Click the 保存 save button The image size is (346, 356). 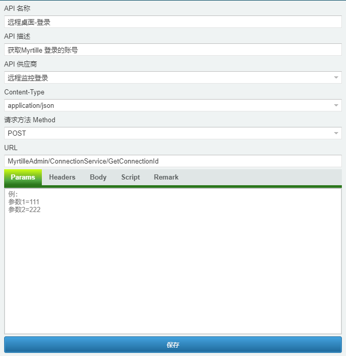pyautogui.click(x=173, y=345)
